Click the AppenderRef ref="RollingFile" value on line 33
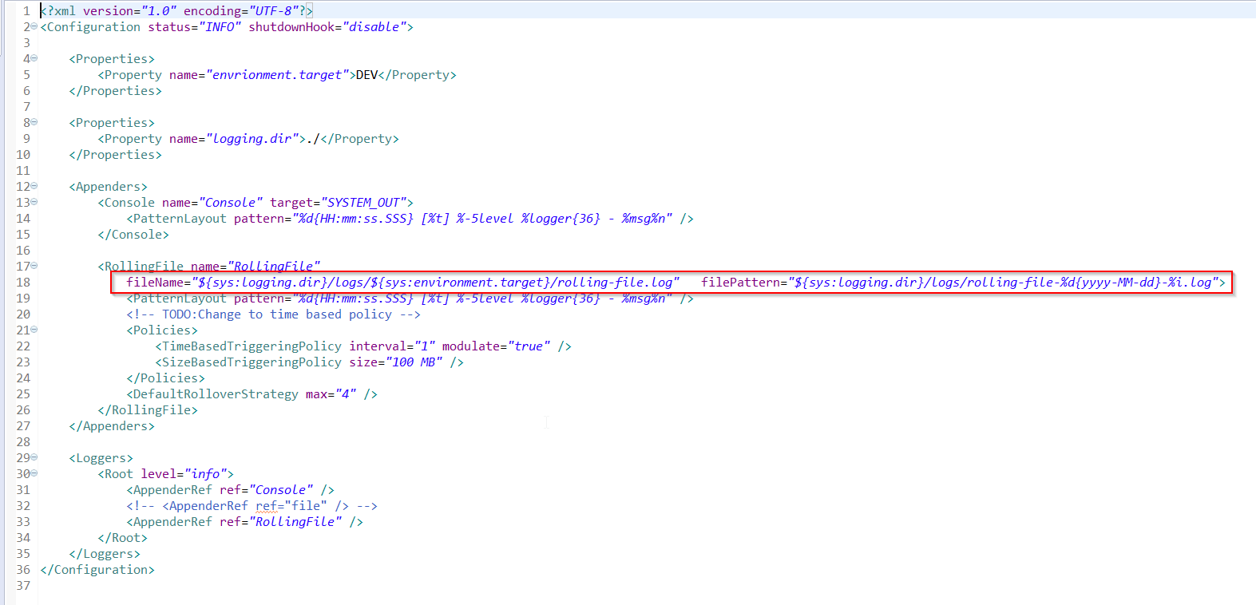This screenshot has width=1256, height=605. 295,522
